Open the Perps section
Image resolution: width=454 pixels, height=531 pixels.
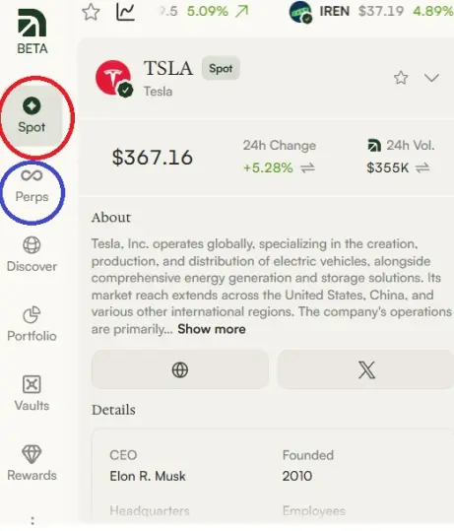point(32,186)
